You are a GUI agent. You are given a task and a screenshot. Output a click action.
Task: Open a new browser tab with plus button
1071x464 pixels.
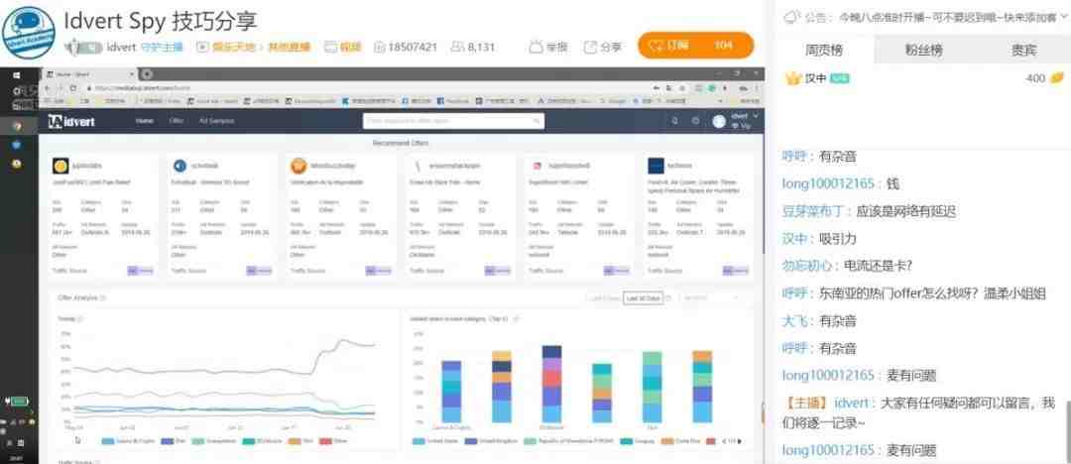pos(148,73)
